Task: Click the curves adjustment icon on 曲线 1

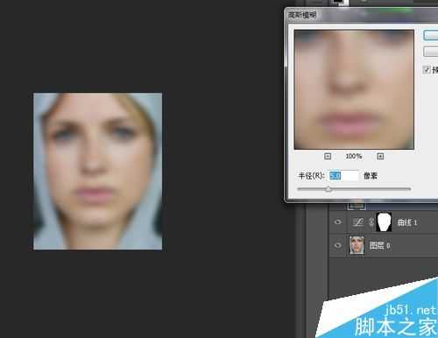Action: click(357, 222)
